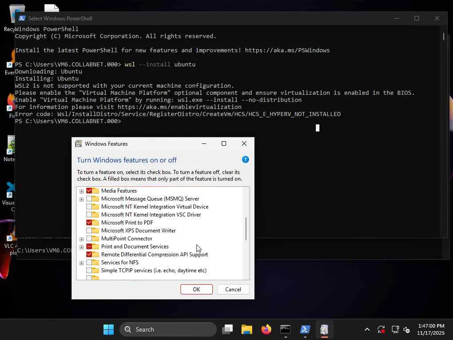This screenshot has width=453, height=340.
Task: Select the Microsoft XPS Document Writer row
Action: [x=138, y=230]
